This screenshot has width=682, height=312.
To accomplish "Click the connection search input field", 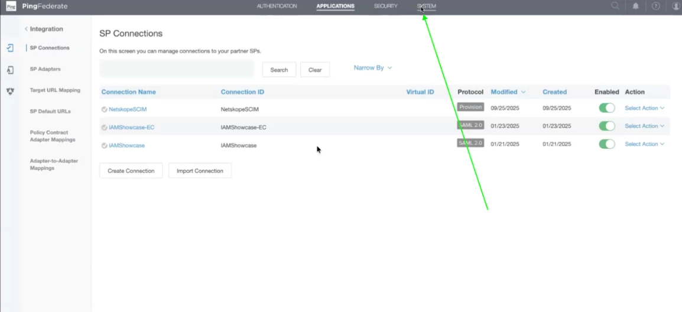I will tap(177, 69).
